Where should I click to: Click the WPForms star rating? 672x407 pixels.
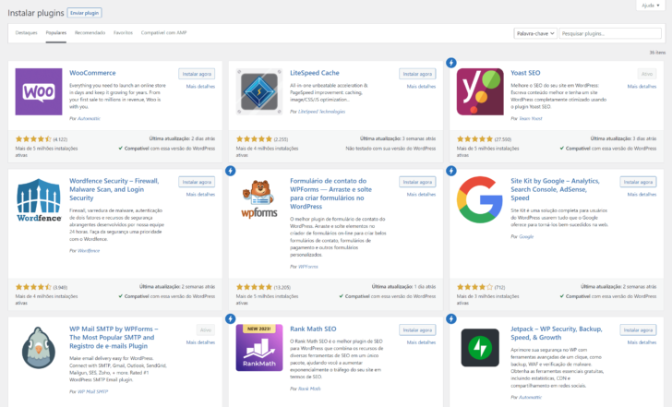[254, 287]
